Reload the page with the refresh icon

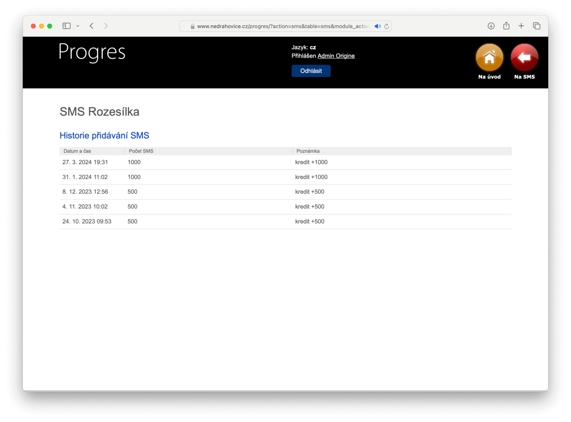point(386,26)
